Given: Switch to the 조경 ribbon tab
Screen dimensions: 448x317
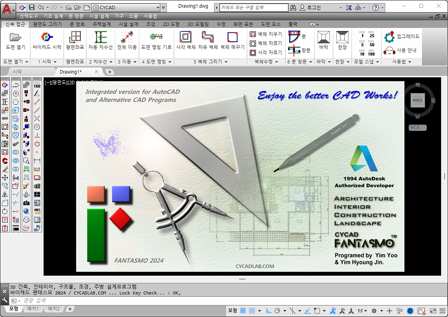Looking at the screenshot, I should click(150, 24).
